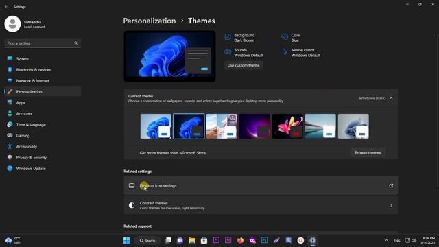This screenshot has width=439, height=247.
Task: Select the grey Flow theme thumbnail
Action: pos(353,126)
